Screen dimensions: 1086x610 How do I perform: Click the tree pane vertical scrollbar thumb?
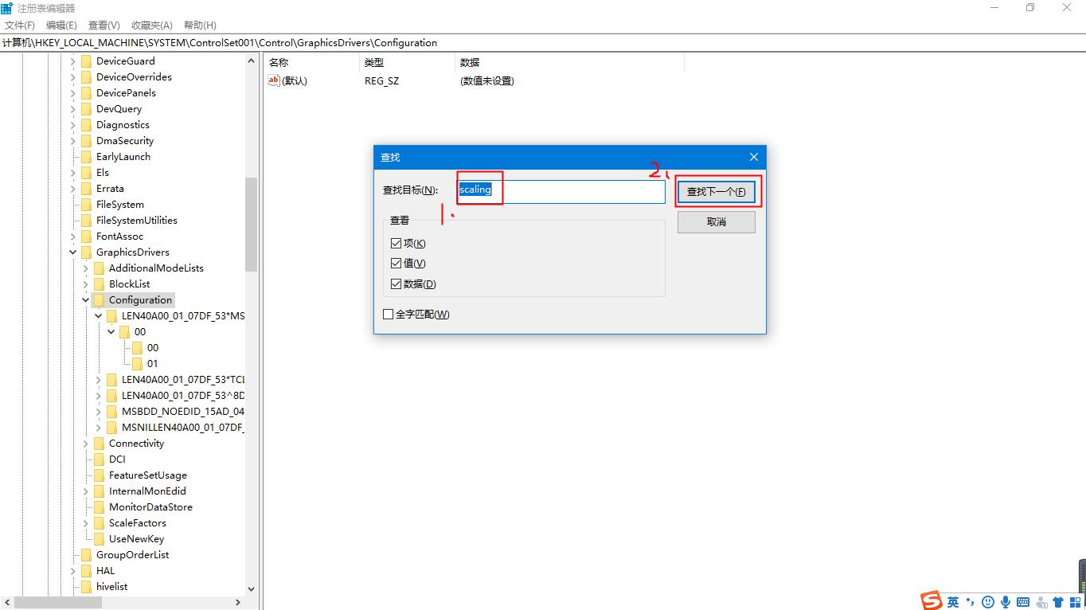252,225
